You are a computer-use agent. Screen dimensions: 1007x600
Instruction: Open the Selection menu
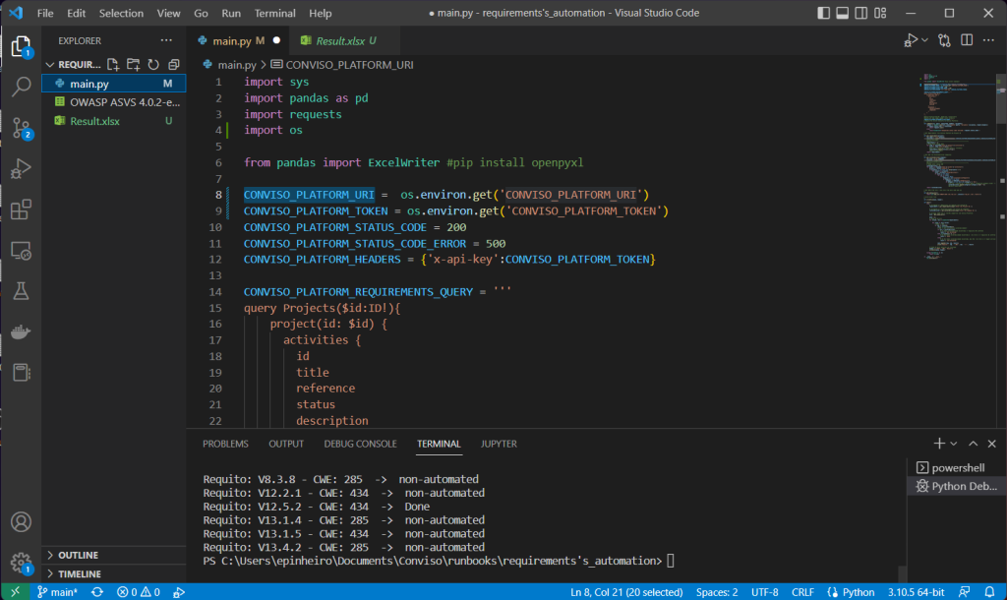point(121,13)
